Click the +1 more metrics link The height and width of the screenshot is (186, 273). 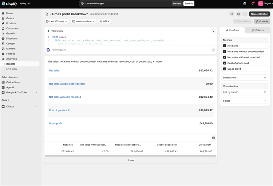[x=157, y=61]
